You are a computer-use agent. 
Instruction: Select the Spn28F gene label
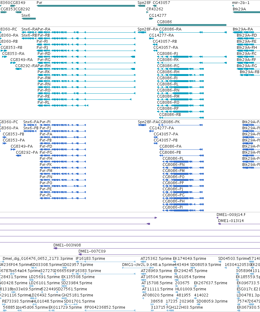144,3
